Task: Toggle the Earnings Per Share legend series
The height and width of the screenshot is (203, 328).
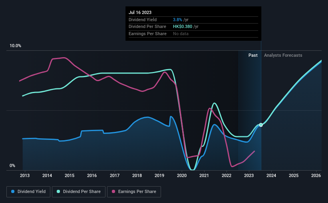Action: pyautogui.click(x=134, y=192)
